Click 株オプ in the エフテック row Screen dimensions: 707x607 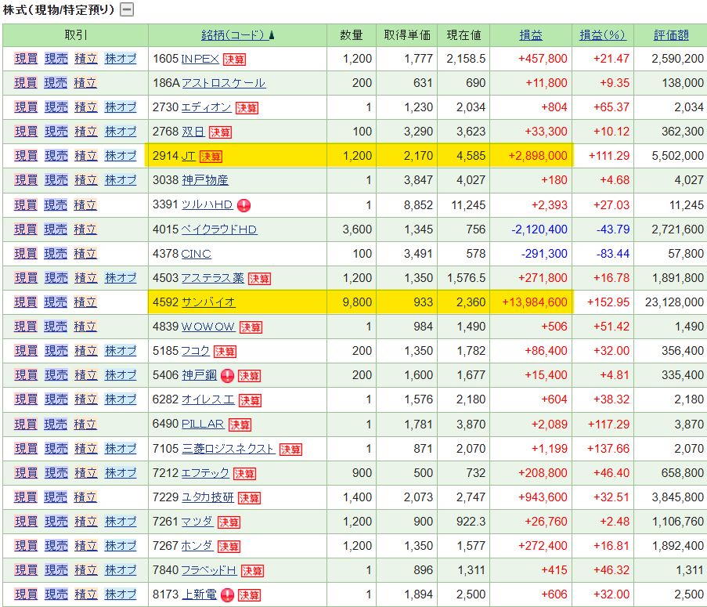point(121,474)
